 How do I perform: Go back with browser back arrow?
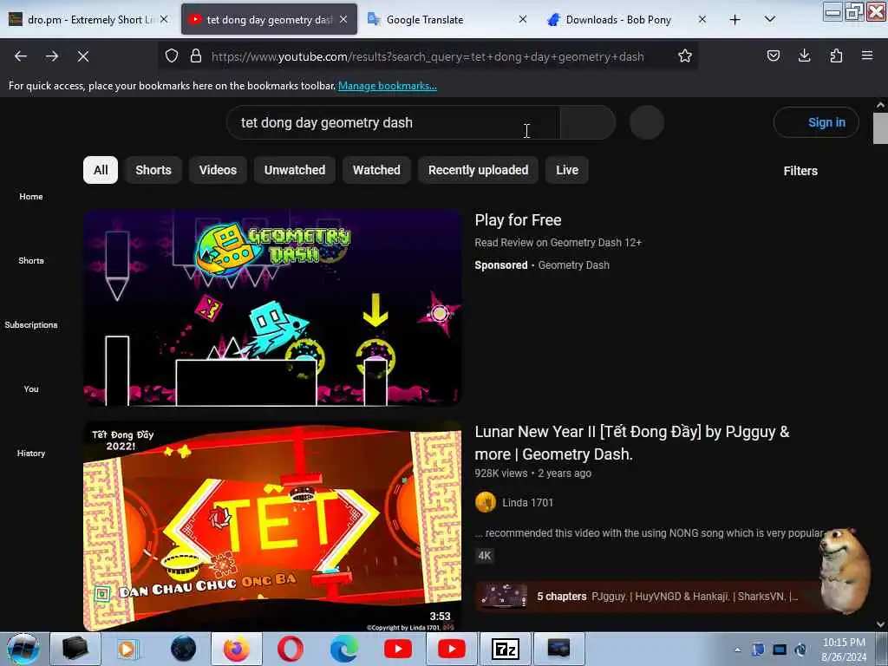pyautogui.click(x=21, y=56)
